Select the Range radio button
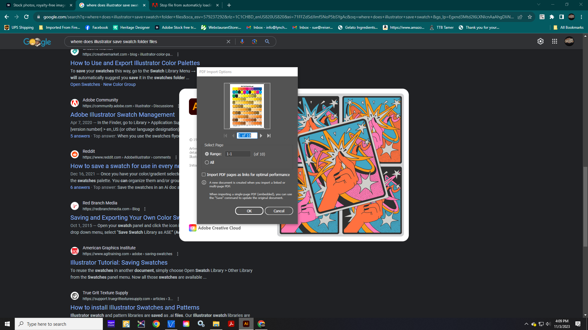The image size is (588, 330). pyautogui.click(x=207, y=154)
